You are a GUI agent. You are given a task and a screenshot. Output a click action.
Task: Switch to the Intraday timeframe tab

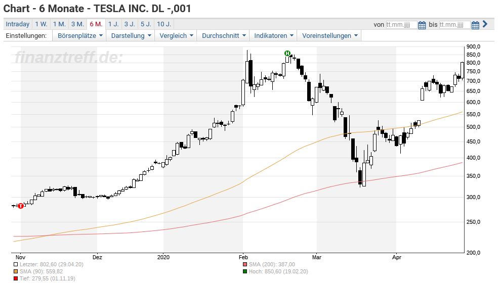[x=18, y=24]
